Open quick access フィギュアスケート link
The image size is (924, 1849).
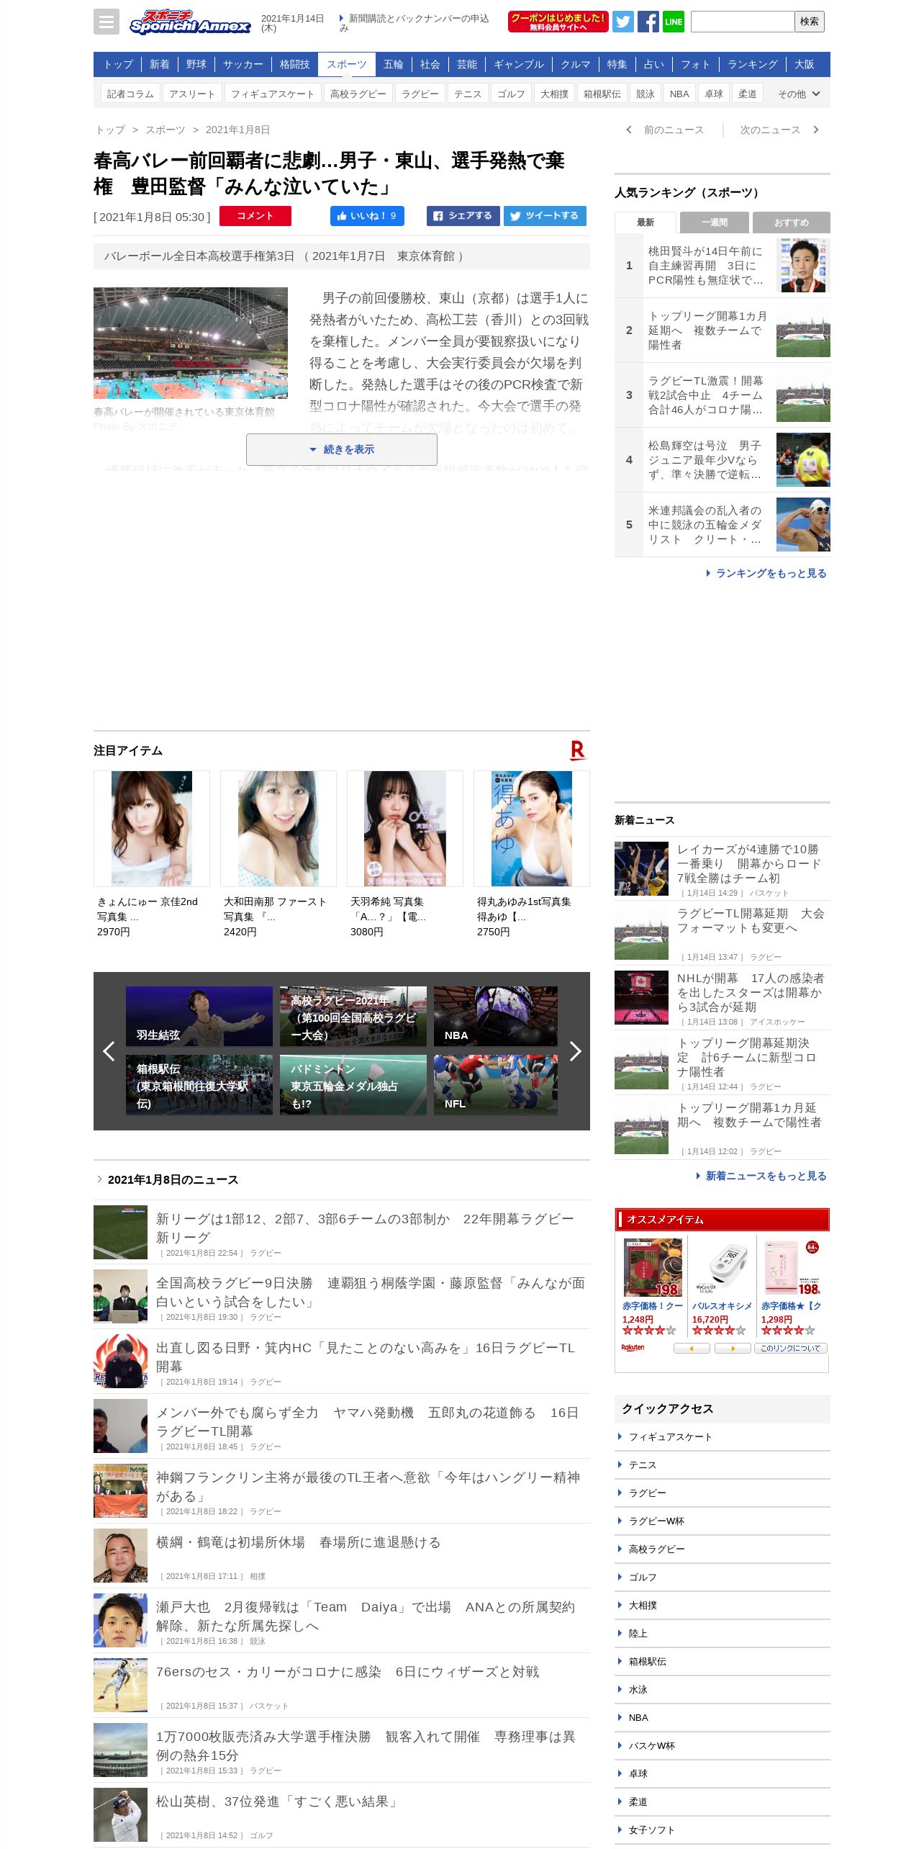click(x=723, y=1436)
